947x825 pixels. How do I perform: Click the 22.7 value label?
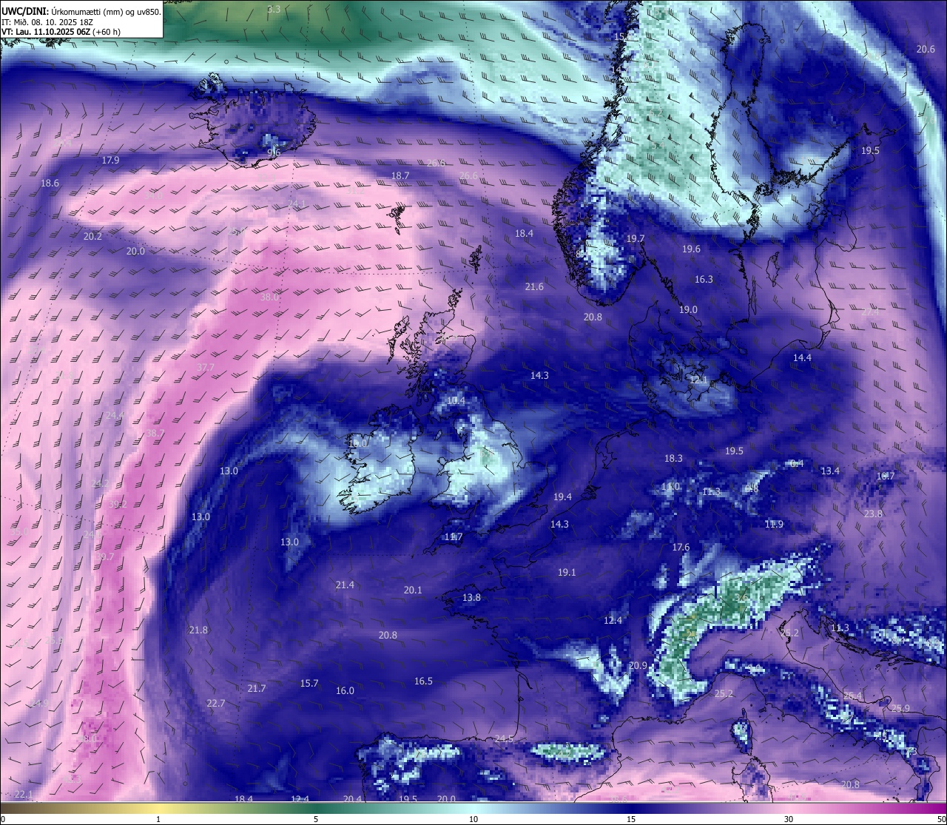click(x=215, y=703)
